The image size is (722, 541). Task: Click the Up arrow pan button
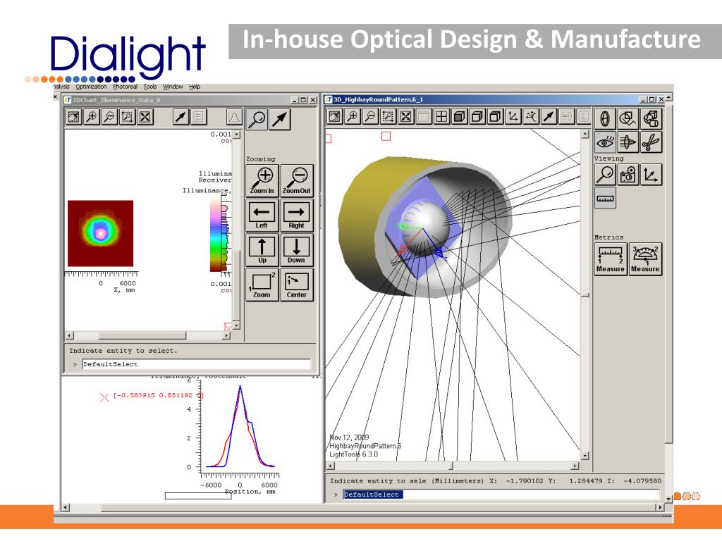(262, 250)
